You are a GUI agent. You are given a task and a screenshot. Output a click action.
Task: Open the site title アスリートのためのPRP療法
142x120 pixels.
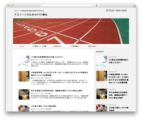pyautogui.click(x=31, y=14)
